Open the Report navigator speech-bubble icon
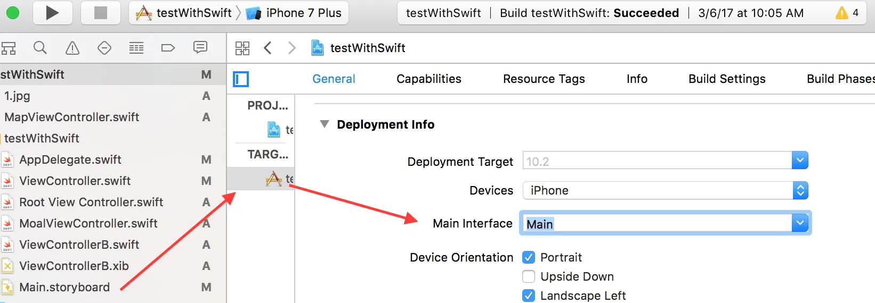 (200, 47)
